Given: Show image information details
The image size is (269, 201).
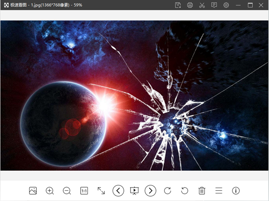Looking at the screenshot, I should point(236,191).
